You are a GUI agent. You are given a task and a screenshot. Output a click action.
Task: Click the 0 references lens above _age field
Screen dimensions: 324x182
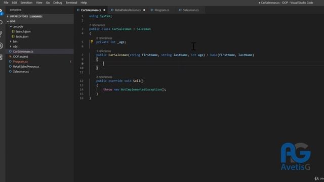pyautogui.click(x=104, y=38)
